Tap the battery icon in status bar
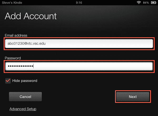 (154, 3)
